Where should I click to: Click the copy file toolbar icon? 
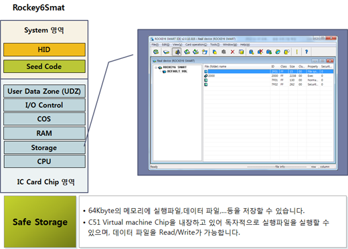point(215,52)
